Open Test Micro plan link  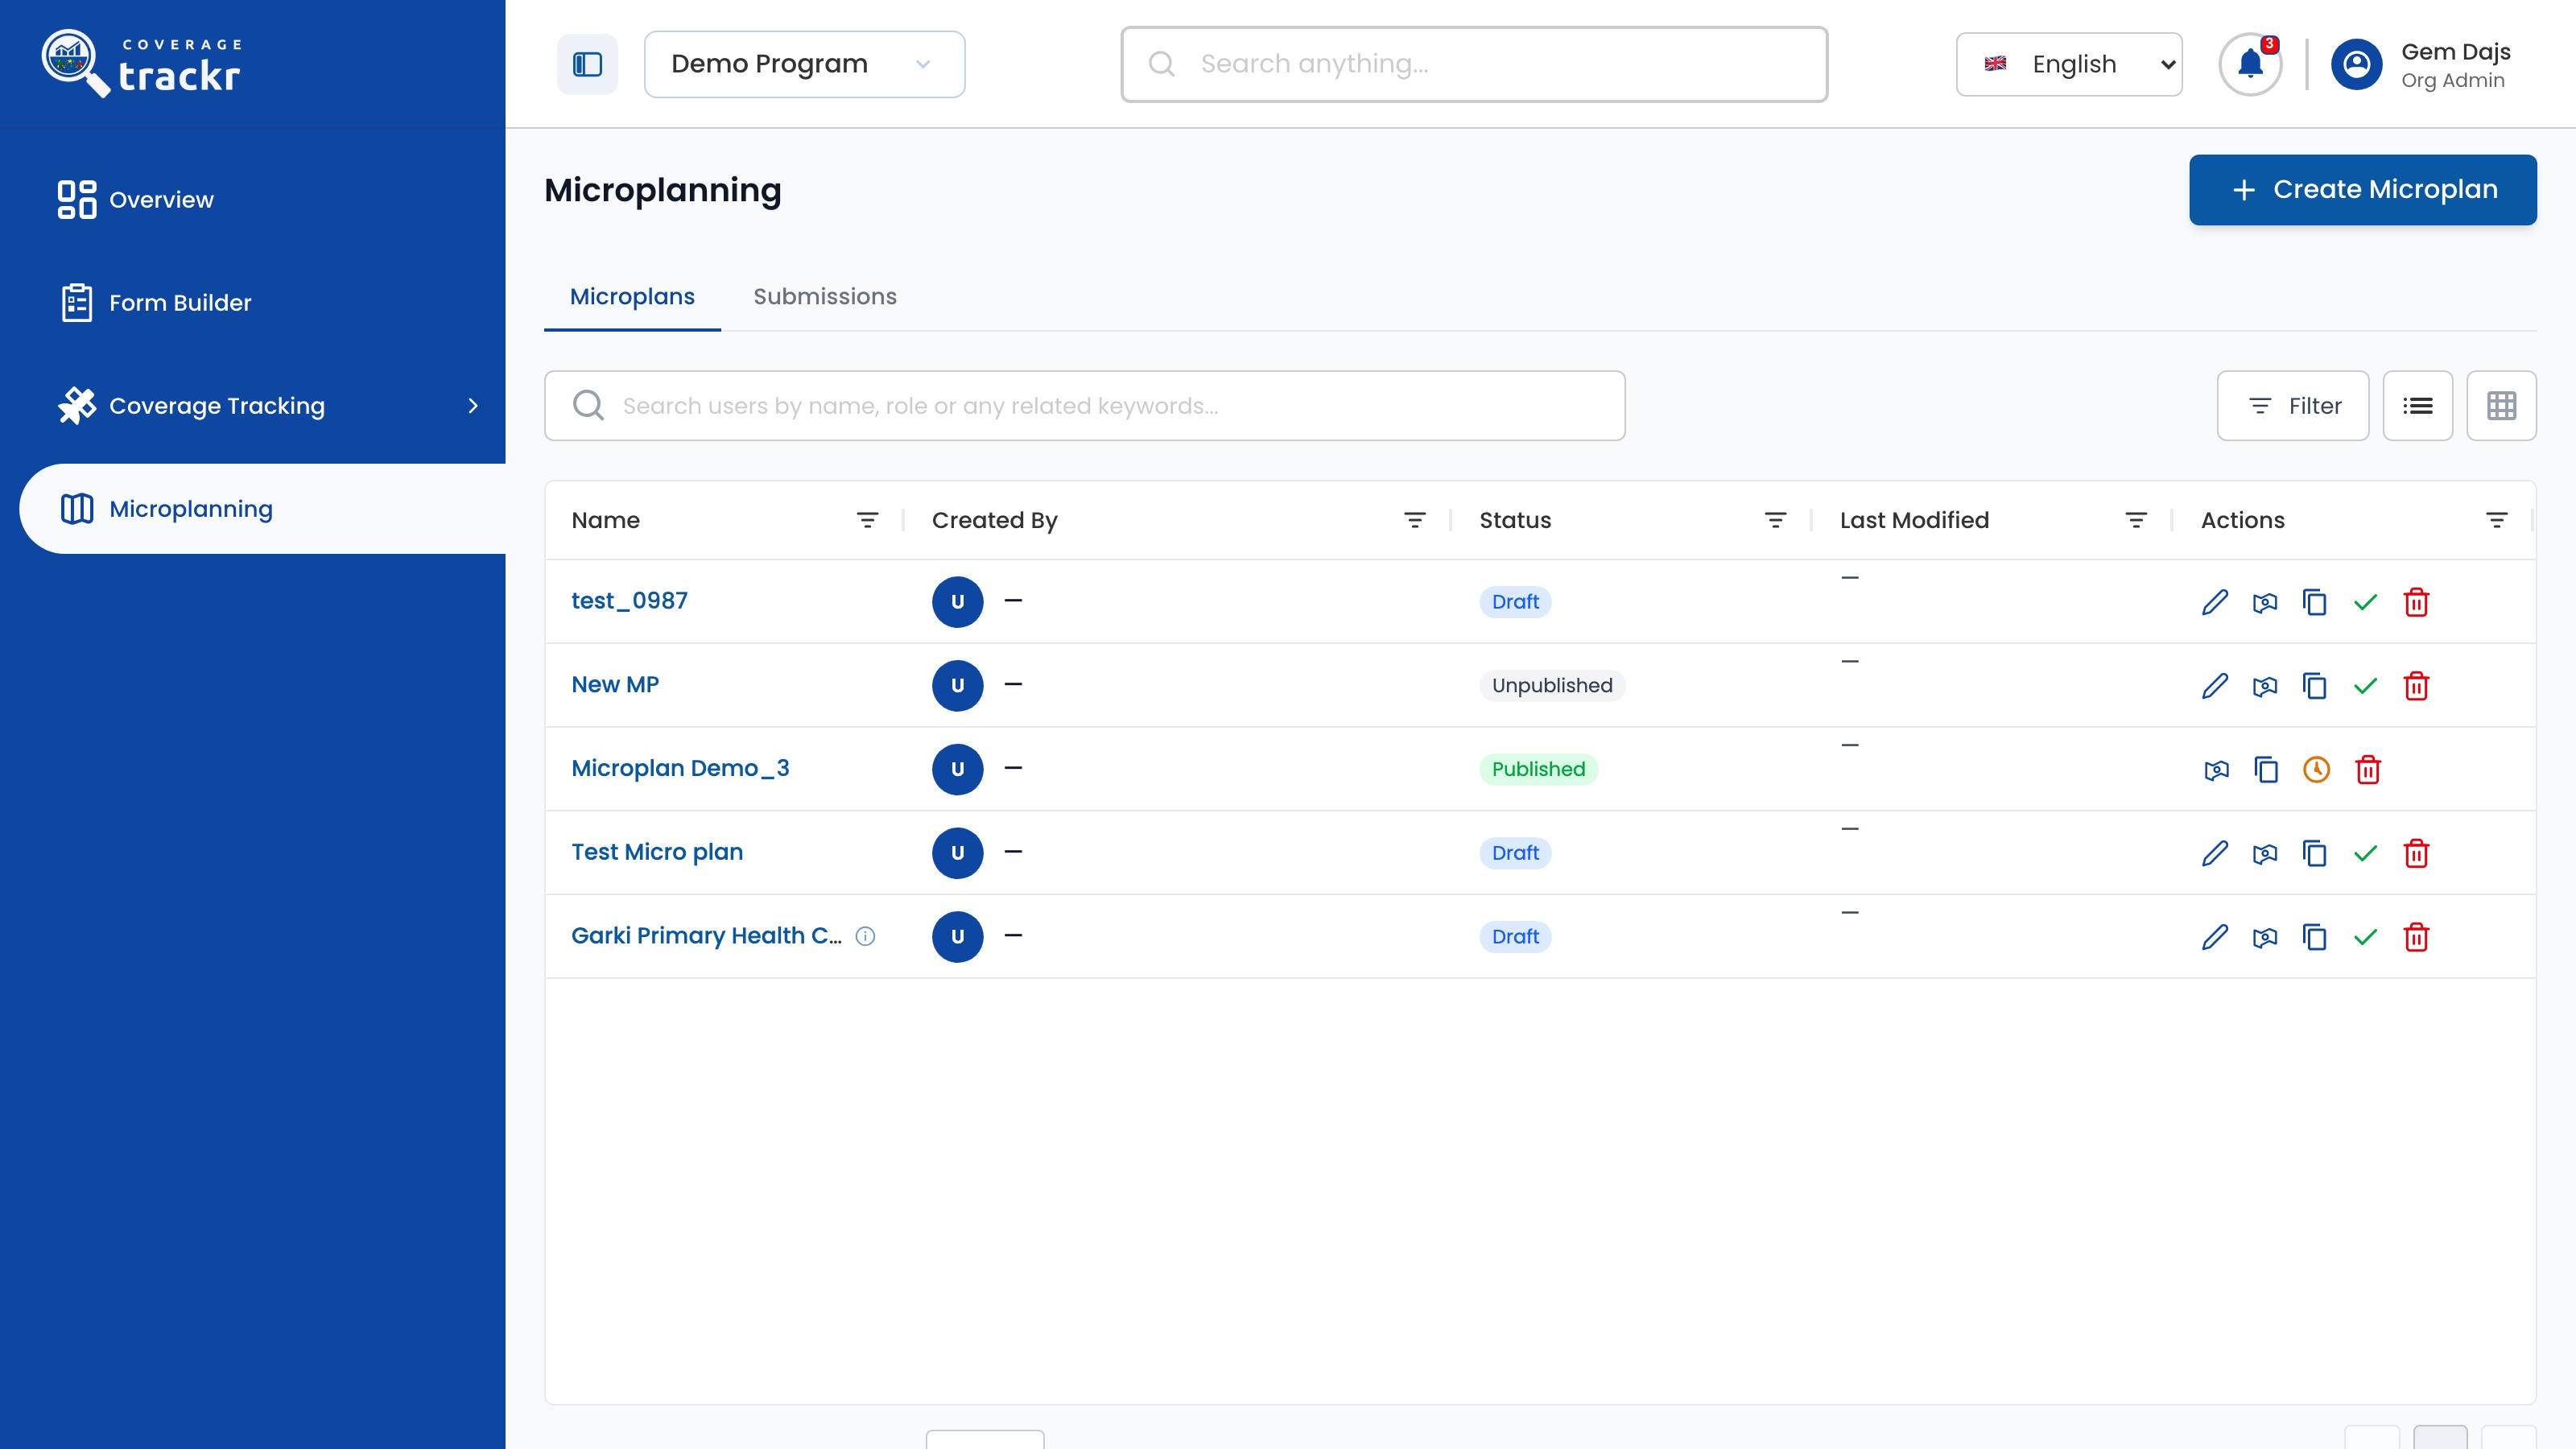point(657,853)
